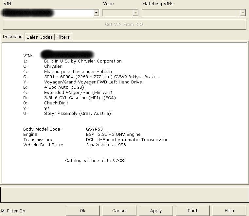Open the VIN combo box dropdown arrow
Image resolution: width=249 pixels, height=216 pixels.
96,13
